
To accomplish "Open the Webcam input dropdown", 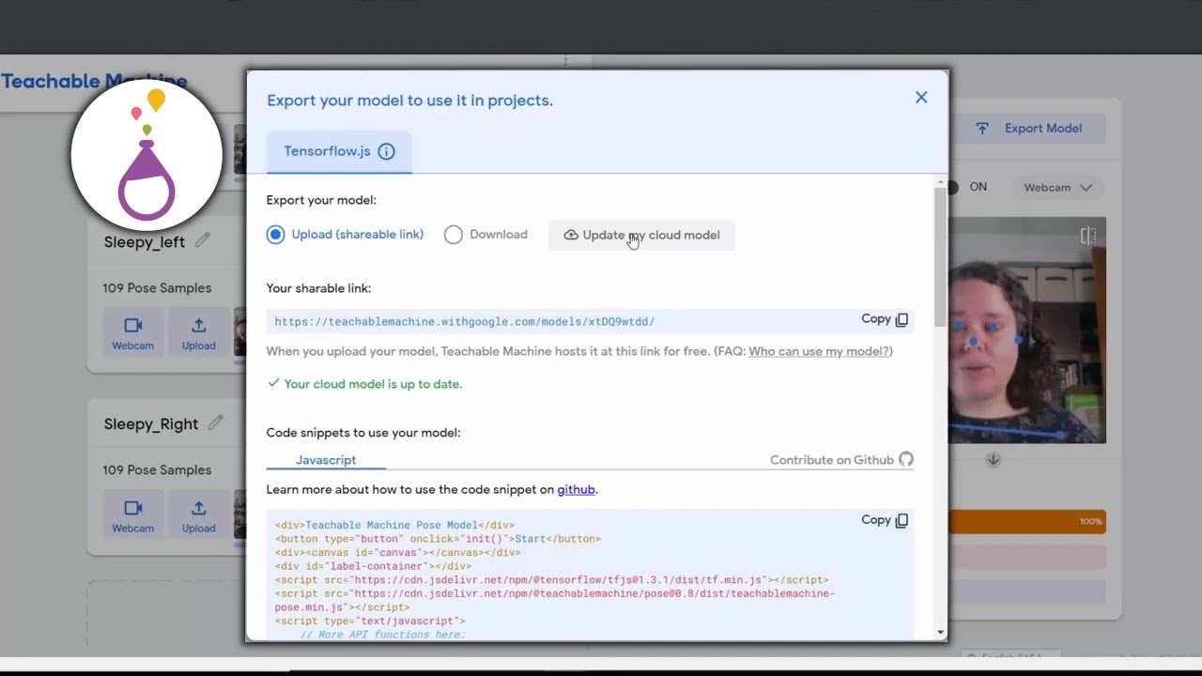I will [x=1057, y=188].
